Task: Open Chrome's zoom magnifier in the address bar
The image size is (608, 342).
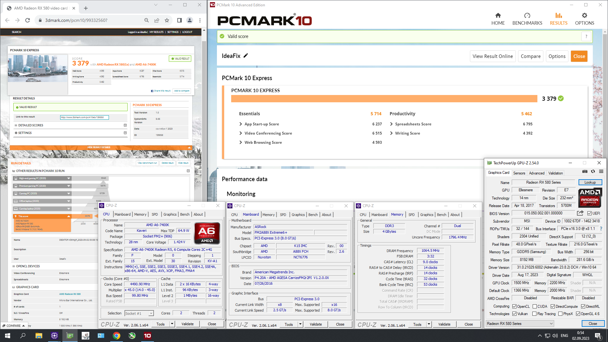Action: [x=146, y=20]
